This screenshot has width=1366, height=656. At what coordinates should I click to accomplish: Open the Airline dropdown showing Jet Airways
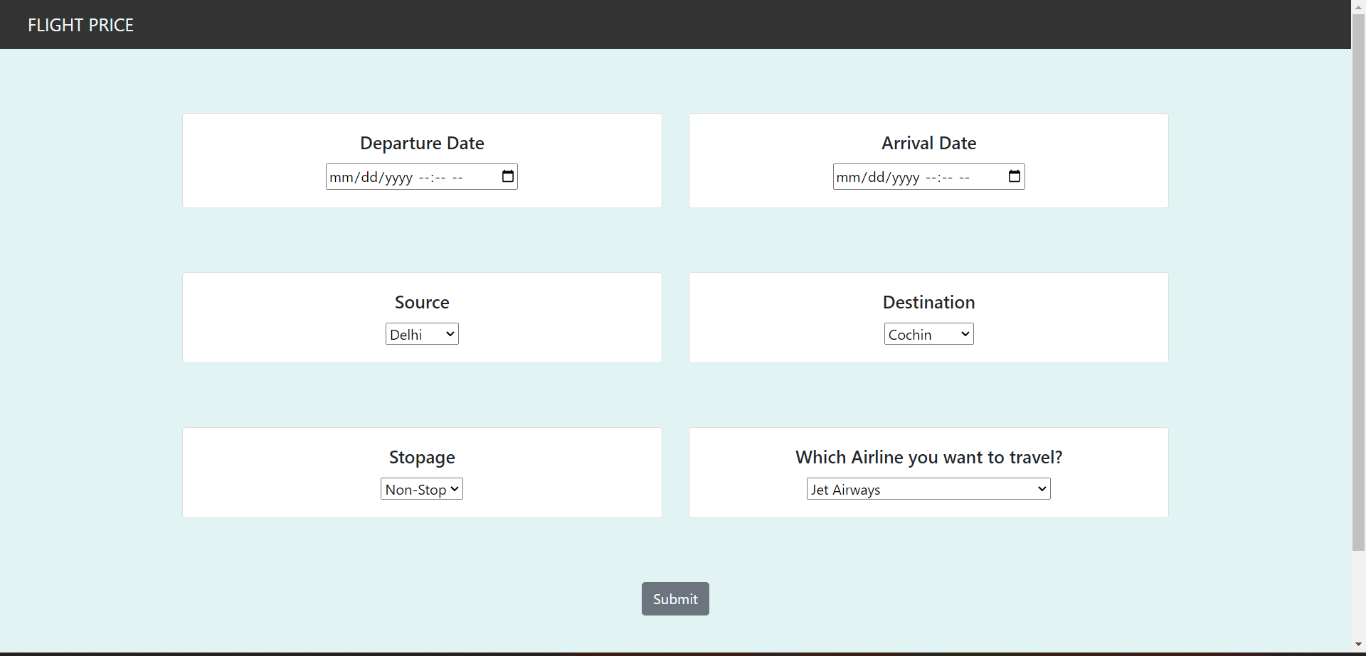(x=928, y=489)
